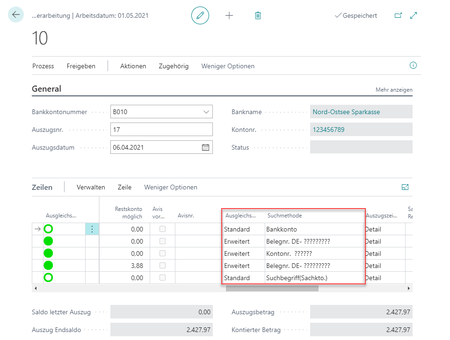Click the pencil edit icon

click(x=200, y=15)
